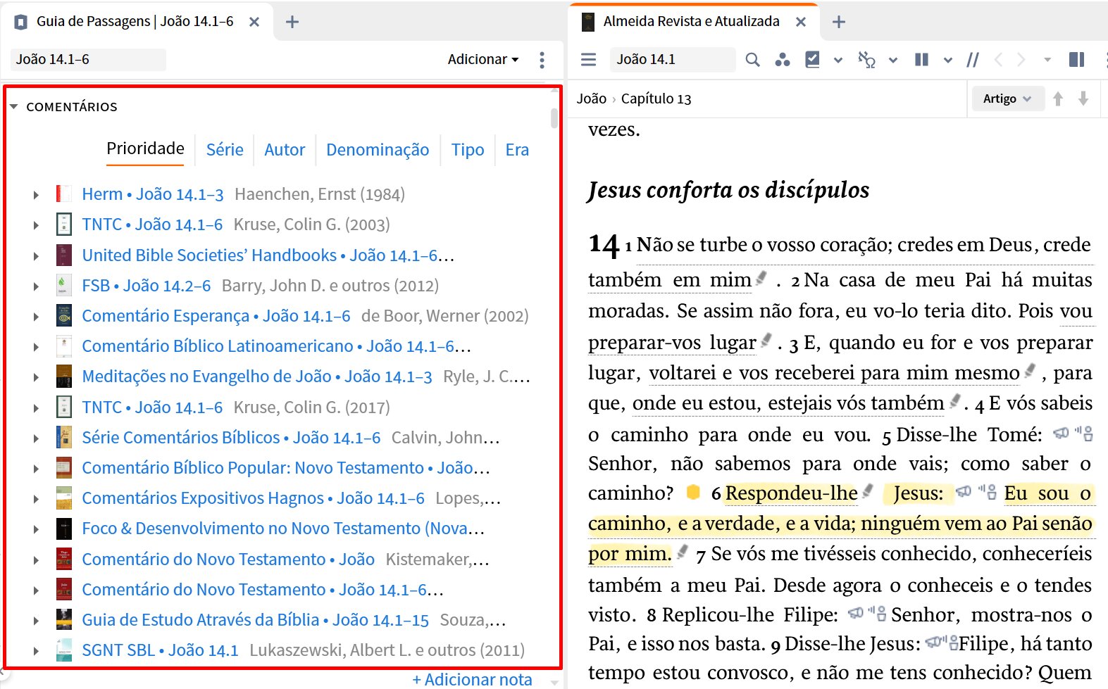Open link TNTC • João 14.1–6 Kruse 2017
The height and width of the screenshot is (689, 1108).
click(152, 407)
